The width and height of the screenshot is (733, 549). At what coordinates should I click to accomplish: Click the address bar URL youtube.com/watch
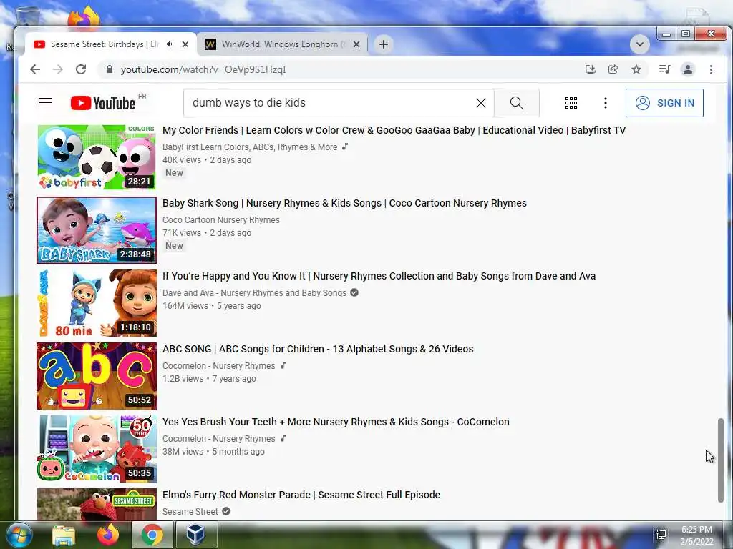pos(203,69)
